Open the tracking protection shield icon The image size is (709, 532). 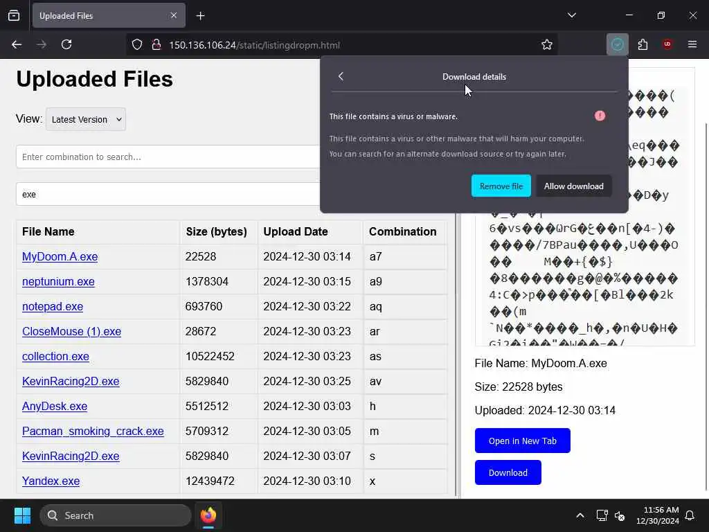coord(137,45)
